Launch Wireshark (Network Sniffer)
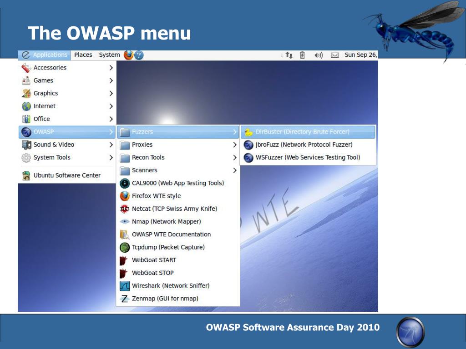 click(178, 286)
